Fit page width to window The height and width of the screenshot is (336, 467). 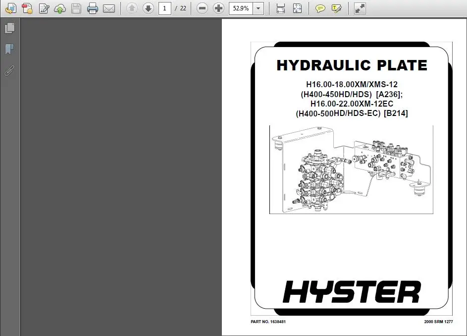click(280, 8)
